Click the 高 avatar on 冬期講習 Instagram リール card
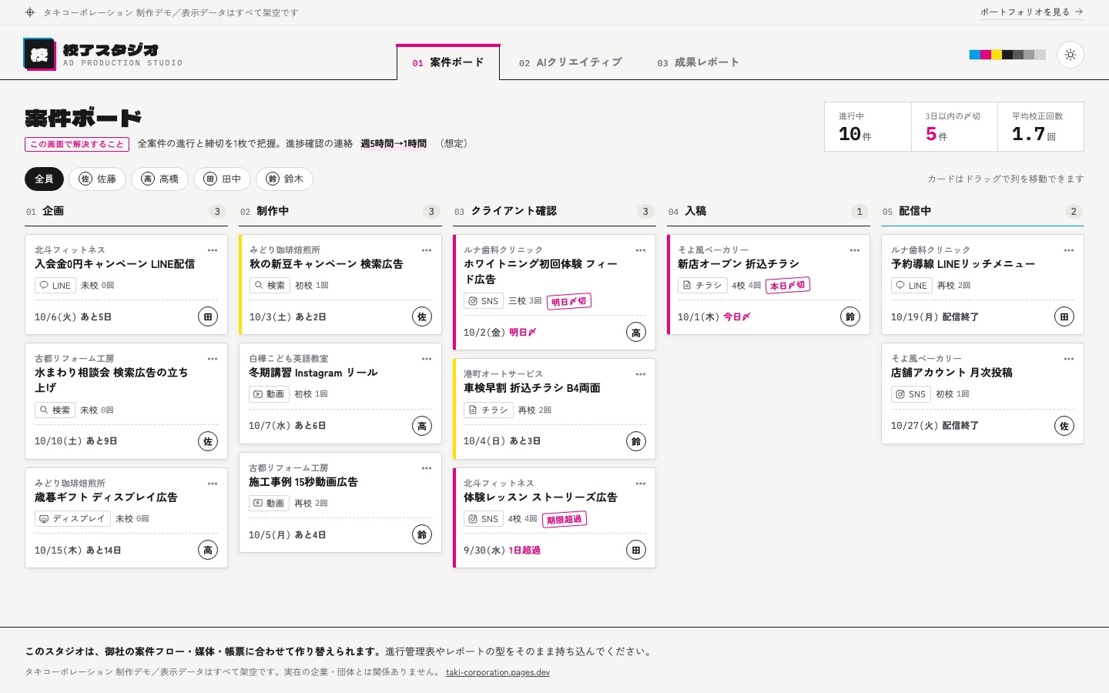The height and width of the screenshot is (693, 1109). point(422,426)
